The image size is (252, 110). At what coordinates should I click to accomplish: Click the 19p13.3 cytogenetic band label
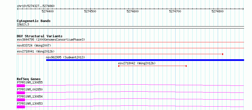(x=23, y=25)
